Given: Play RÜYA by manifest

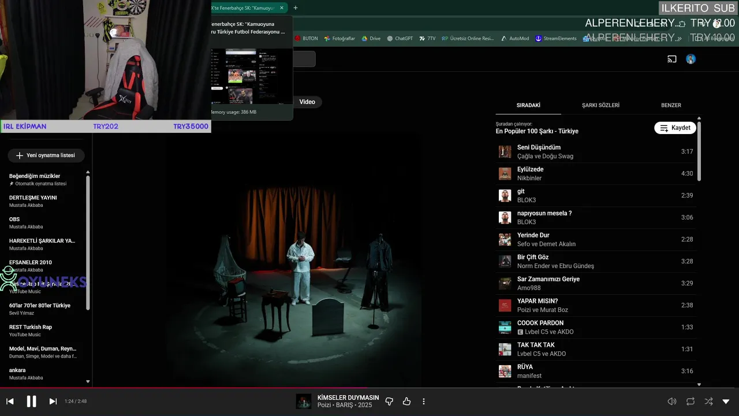Looking at the screenshot, I should coord(596,371).
